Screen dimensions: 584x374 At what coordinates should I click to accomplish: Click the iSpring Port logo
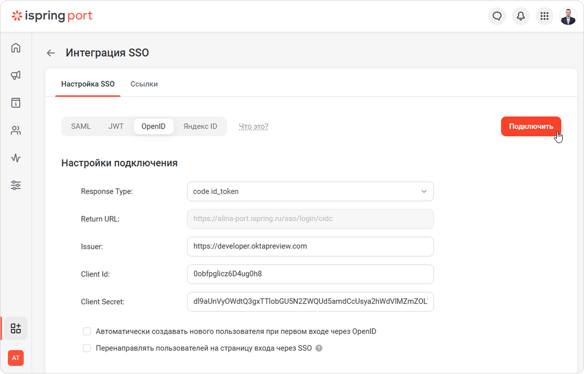(x=52, y=16)
